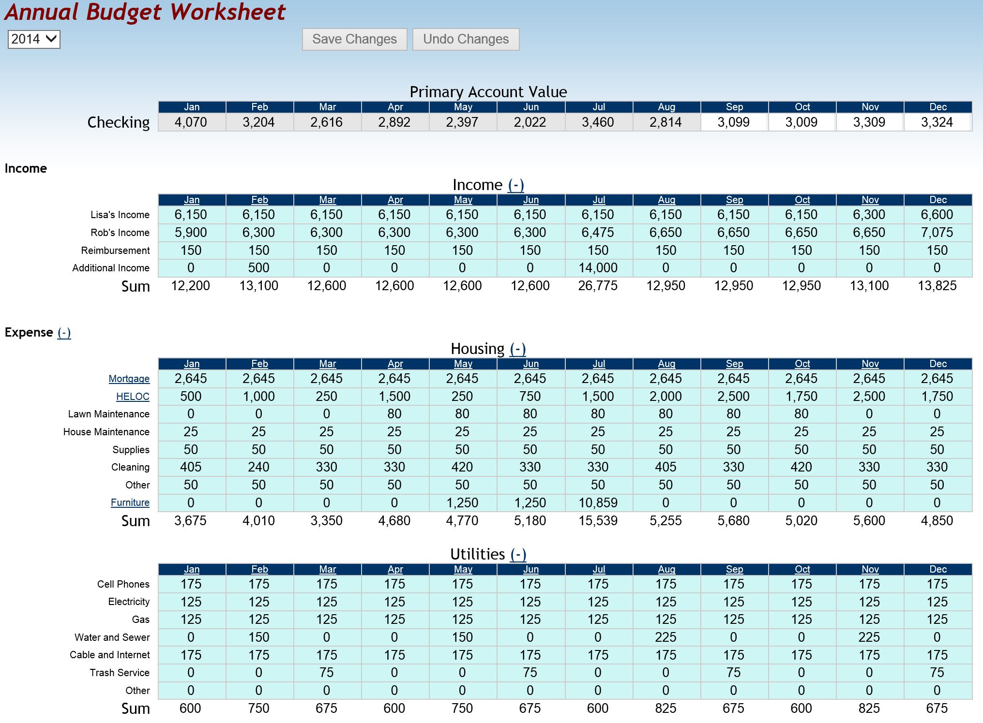
Task: Edit Reimbursement cell 150 for Jan
Action: [x=192, y=251]
